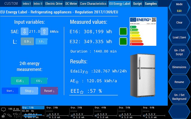Open the DC Meter tab
Image resolution: width=191 pixels, height=119 pixels.
click(71, 4)
